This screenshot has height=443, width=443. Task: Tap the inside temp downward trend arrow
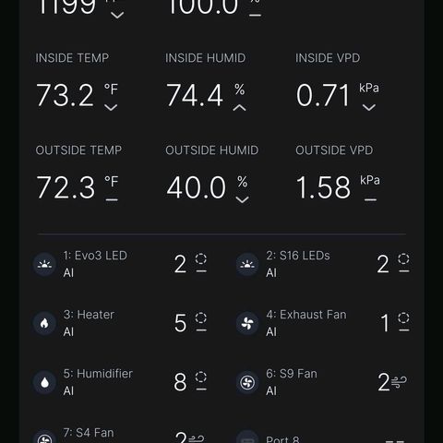(x=111, y=107)
